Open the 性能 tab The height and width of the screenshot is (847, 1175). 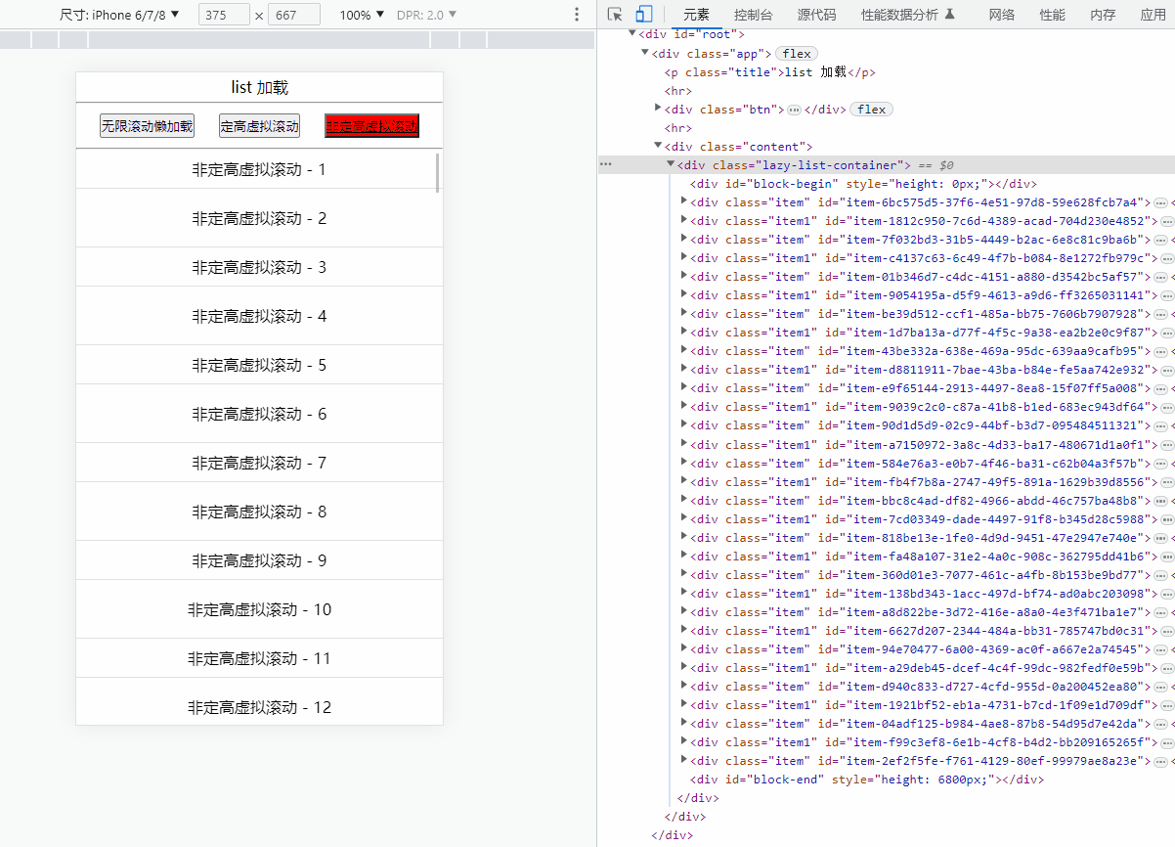pos(1053,15)
